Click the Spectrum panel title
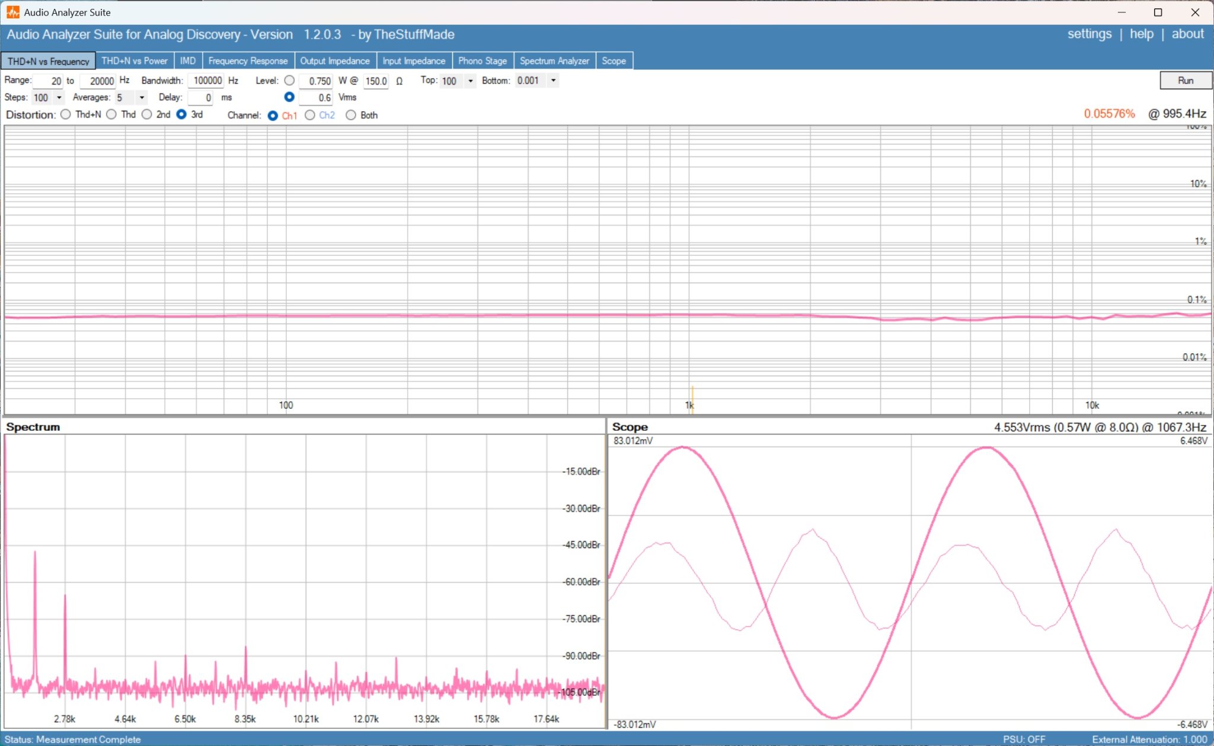The image size is (1214, 746). pyautogui.click(x=33, y=427)
